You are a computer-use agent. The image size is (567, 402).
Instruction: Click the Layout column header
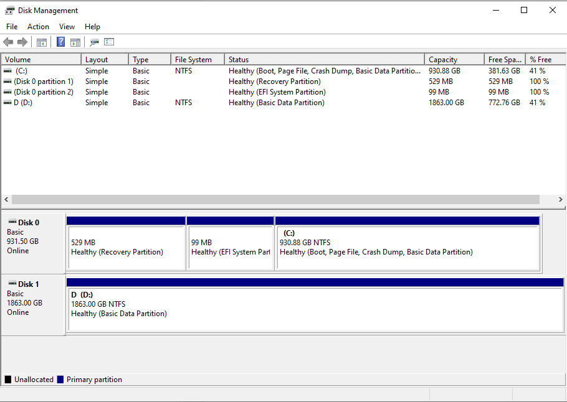tap(105, 60)
